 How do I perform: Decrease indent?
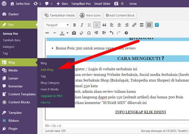[x=96, y=33]
